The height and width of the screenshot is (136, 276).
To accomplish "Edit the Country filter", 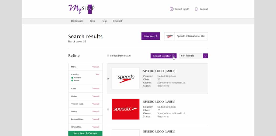I will click(x=98, y=74).
